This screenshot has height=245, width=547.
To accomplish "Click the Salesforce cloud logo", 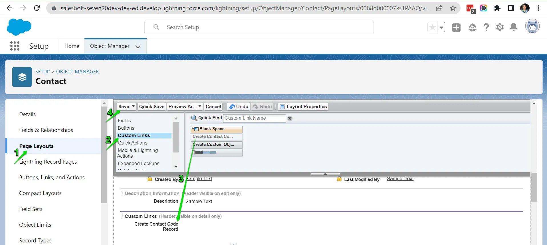I will [19, 27].
